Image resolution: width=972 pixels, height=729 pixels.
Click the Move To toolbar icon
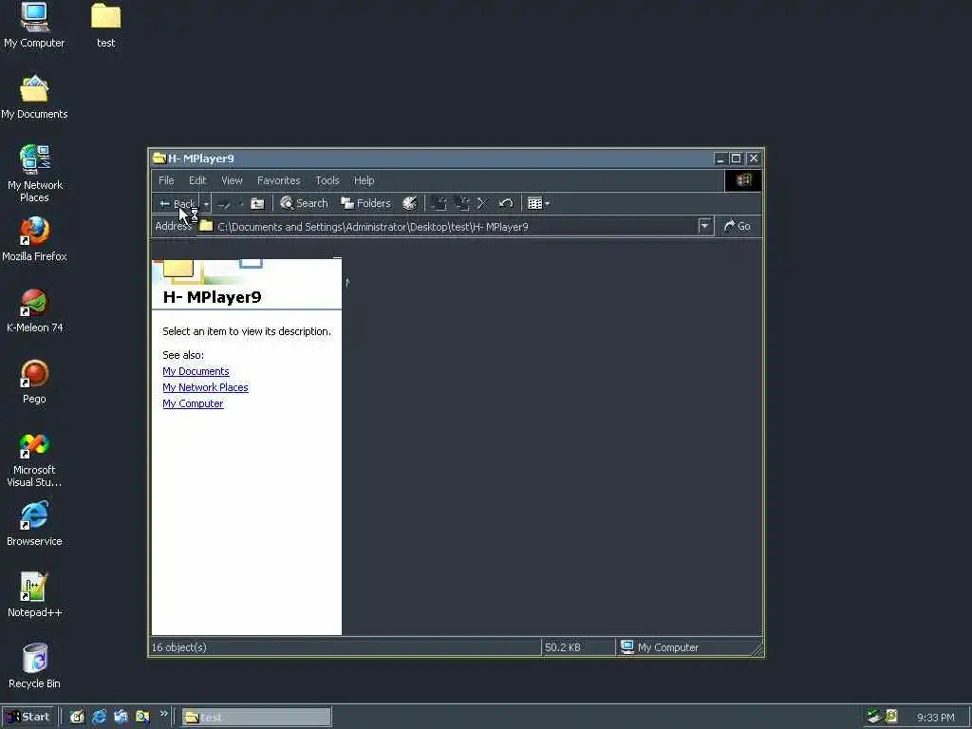pyautogui.click(x=439, y=203)
